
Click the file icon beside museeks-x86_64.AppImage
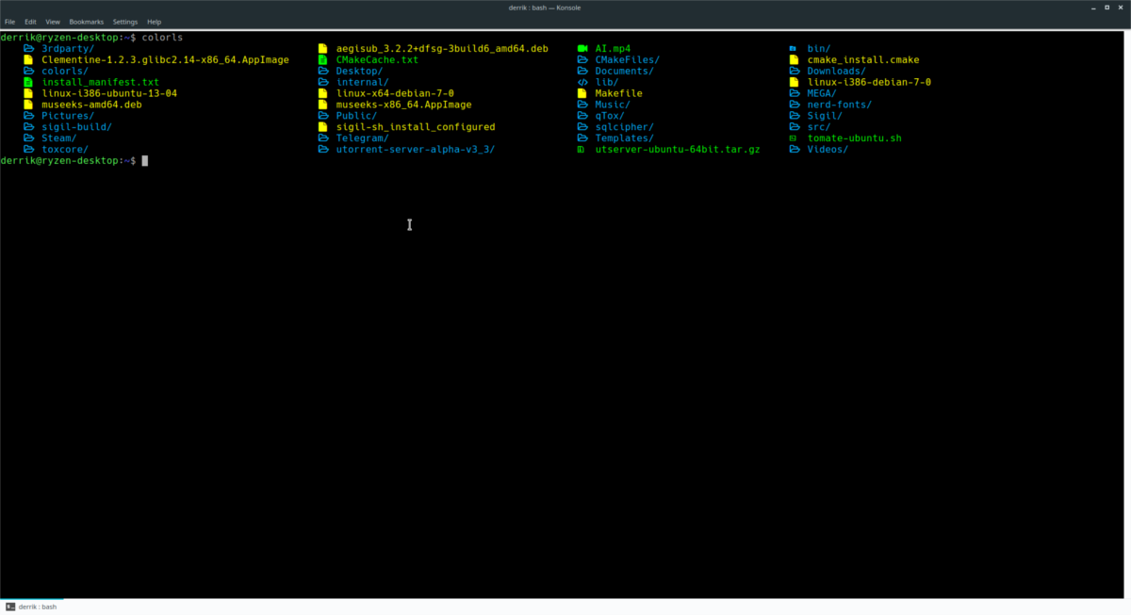coord(323,105)
